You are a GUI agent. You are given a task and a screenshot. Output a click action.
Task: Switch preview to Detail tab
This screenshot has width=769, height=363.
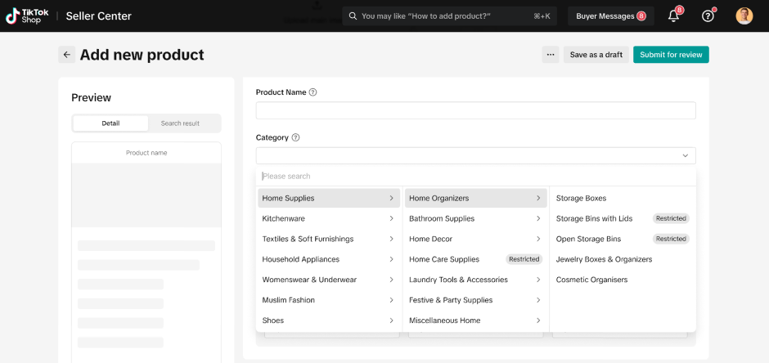[x=110, y=123]
